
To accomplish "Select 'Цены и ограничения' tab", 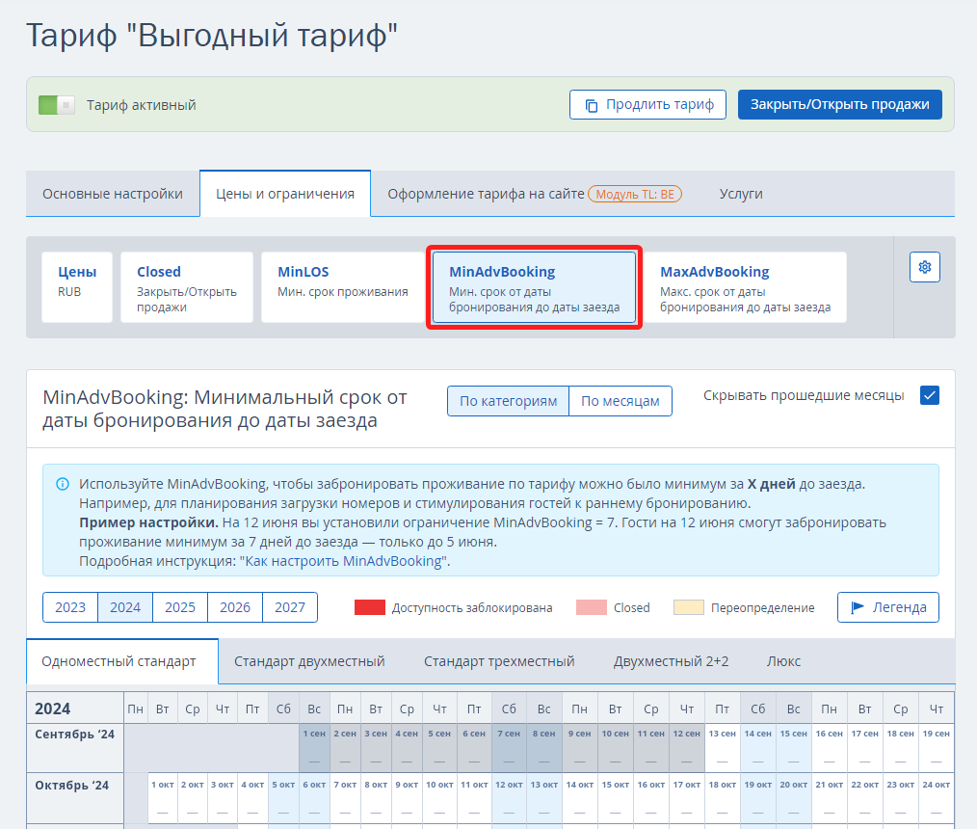I will (285, 194).
